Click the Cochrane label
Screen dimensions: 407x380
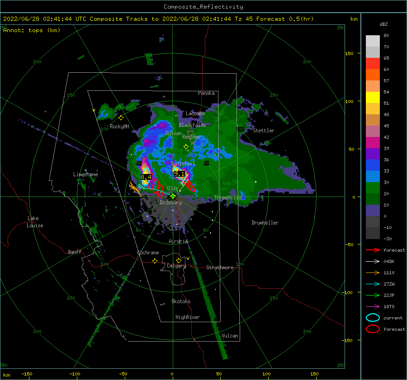coord(148,253)
